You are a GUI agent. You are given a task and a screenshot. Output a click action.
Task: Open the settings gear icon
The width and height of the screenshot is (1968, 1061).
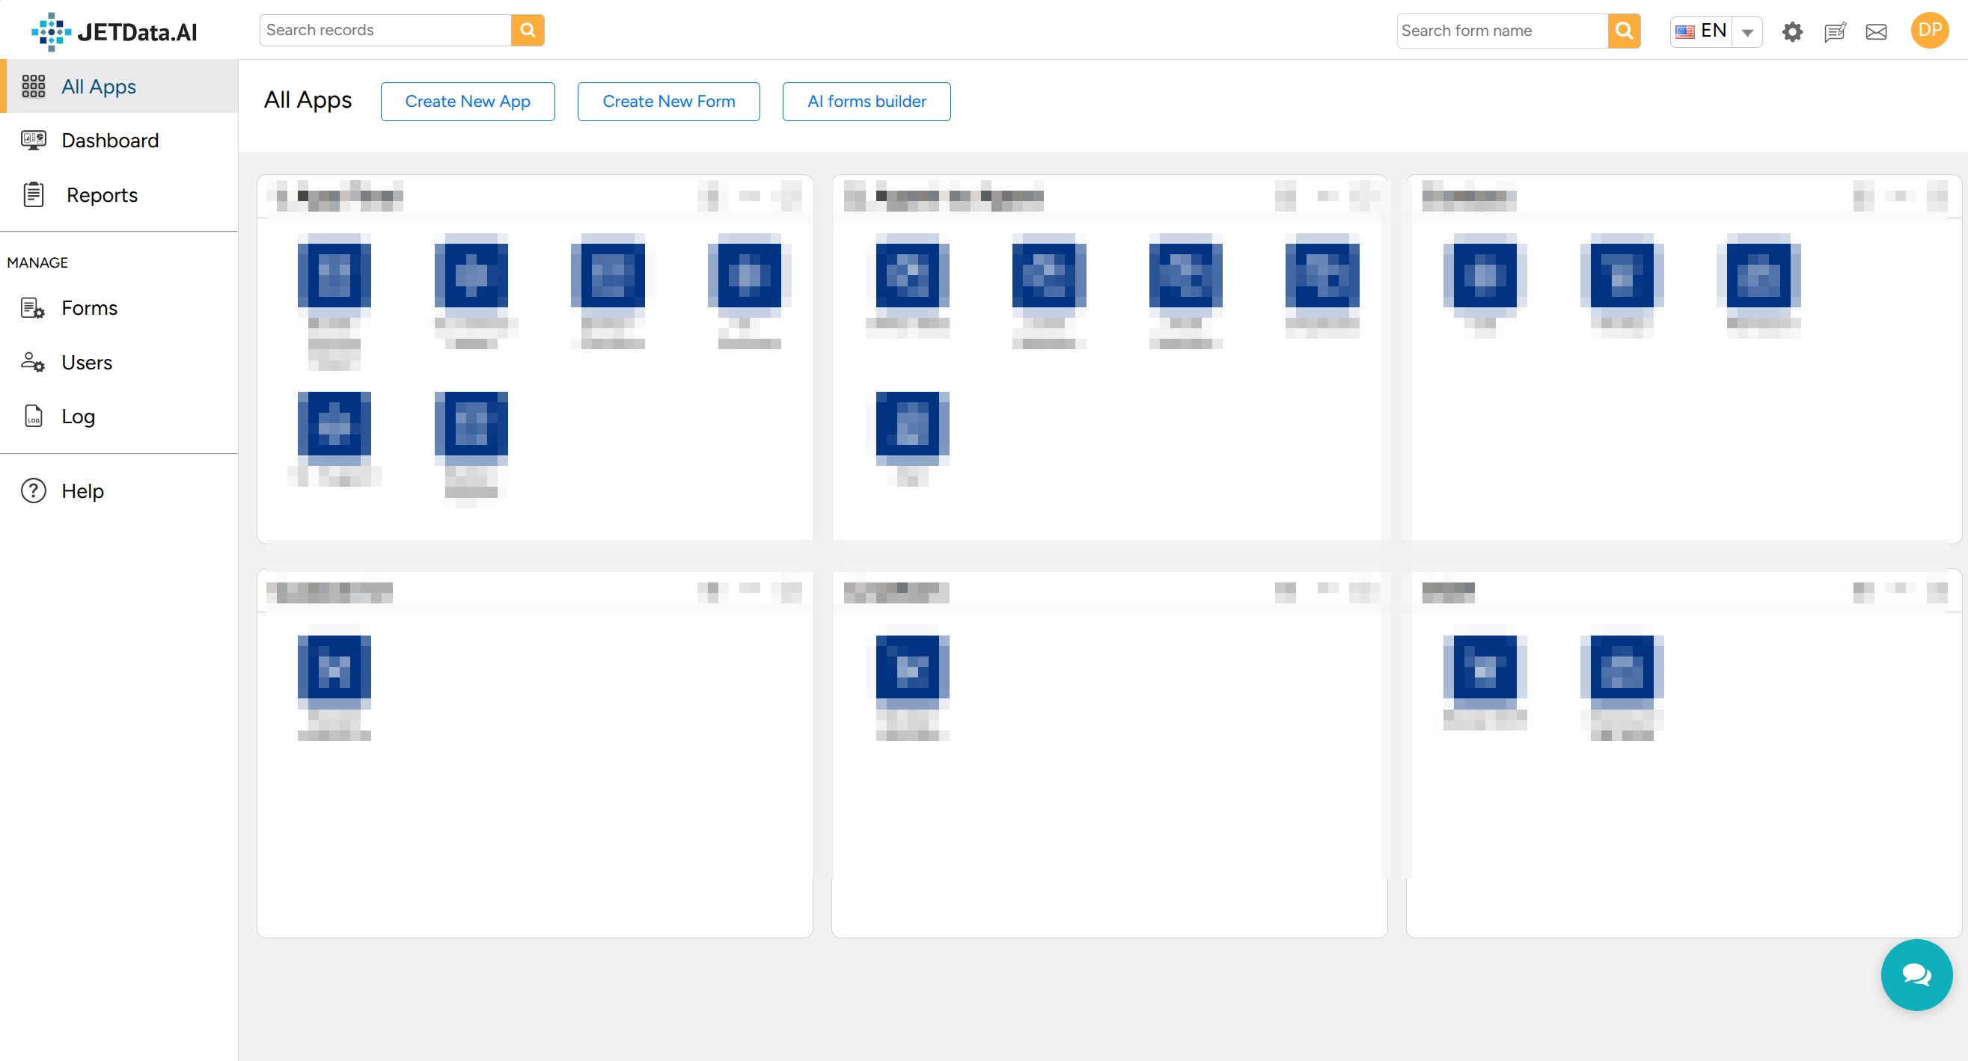click(x=1792, y=32)
